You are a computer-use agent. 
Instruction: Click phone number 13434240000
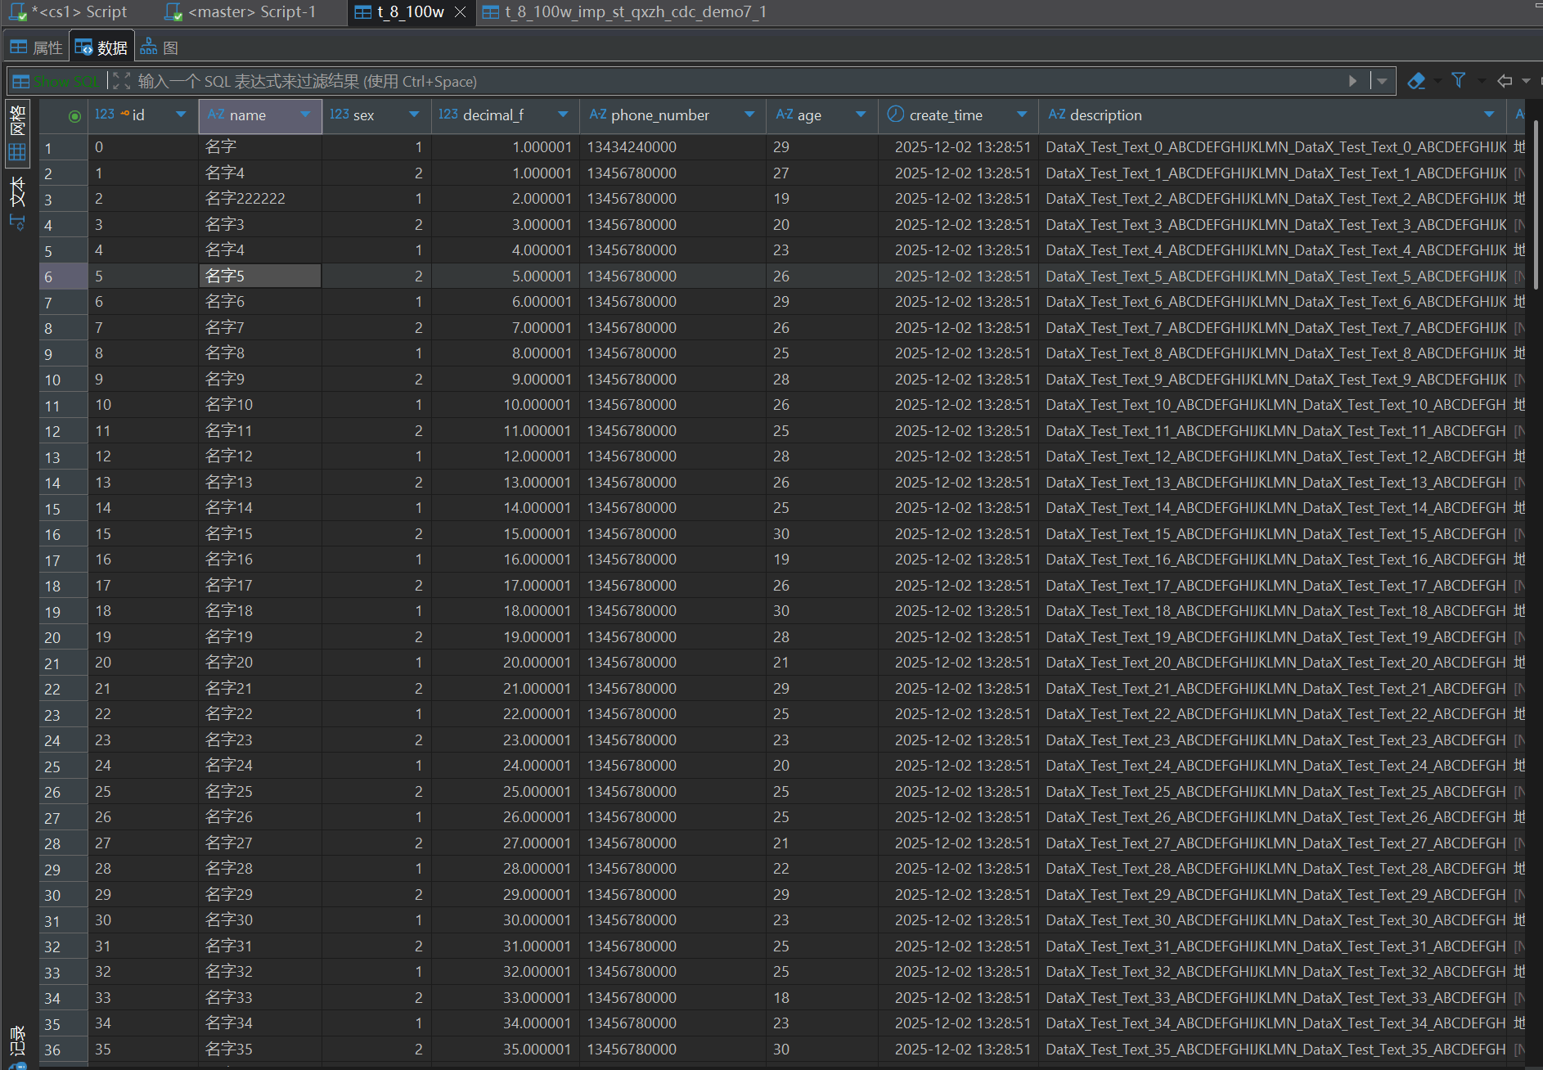click(x=673, y=147)
